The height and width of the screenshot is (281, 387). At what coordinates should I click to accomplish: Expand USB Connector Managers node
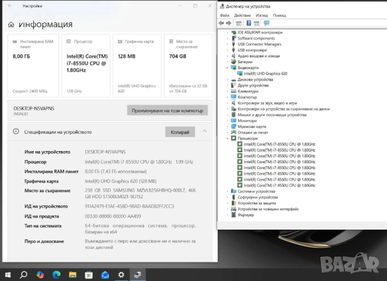click(227, 44)
